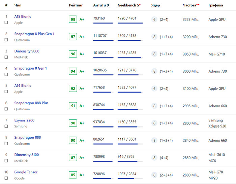This screenshot has width=236, height=184.
Task: Click the Snapdragon 888 link in row 8
Action: coord(28,138)
